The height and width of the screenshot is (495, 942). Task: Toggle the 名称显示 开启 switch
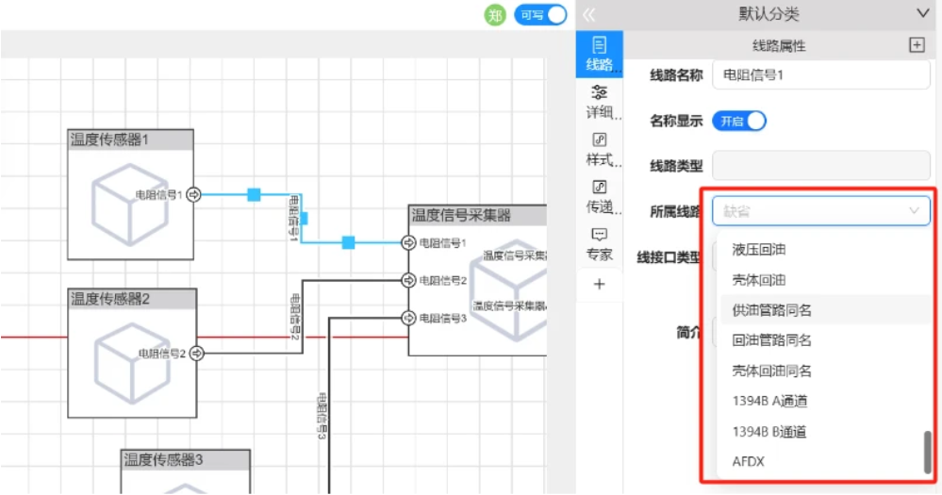pos(739,121)
